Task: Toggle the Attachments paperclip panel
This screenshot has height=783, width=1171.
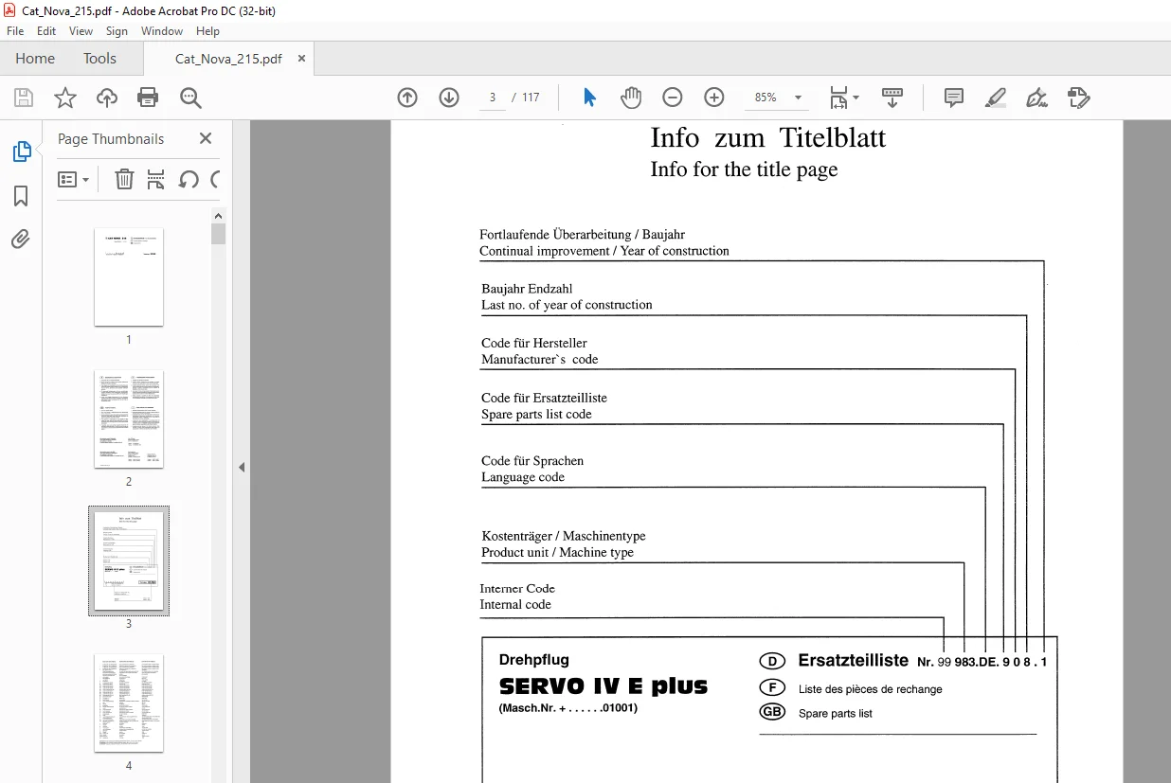Action: [21, 240]
